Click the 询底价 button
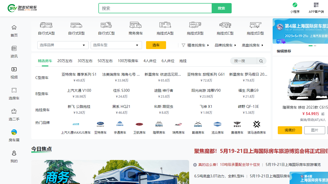328x184 pixels. 290,130
